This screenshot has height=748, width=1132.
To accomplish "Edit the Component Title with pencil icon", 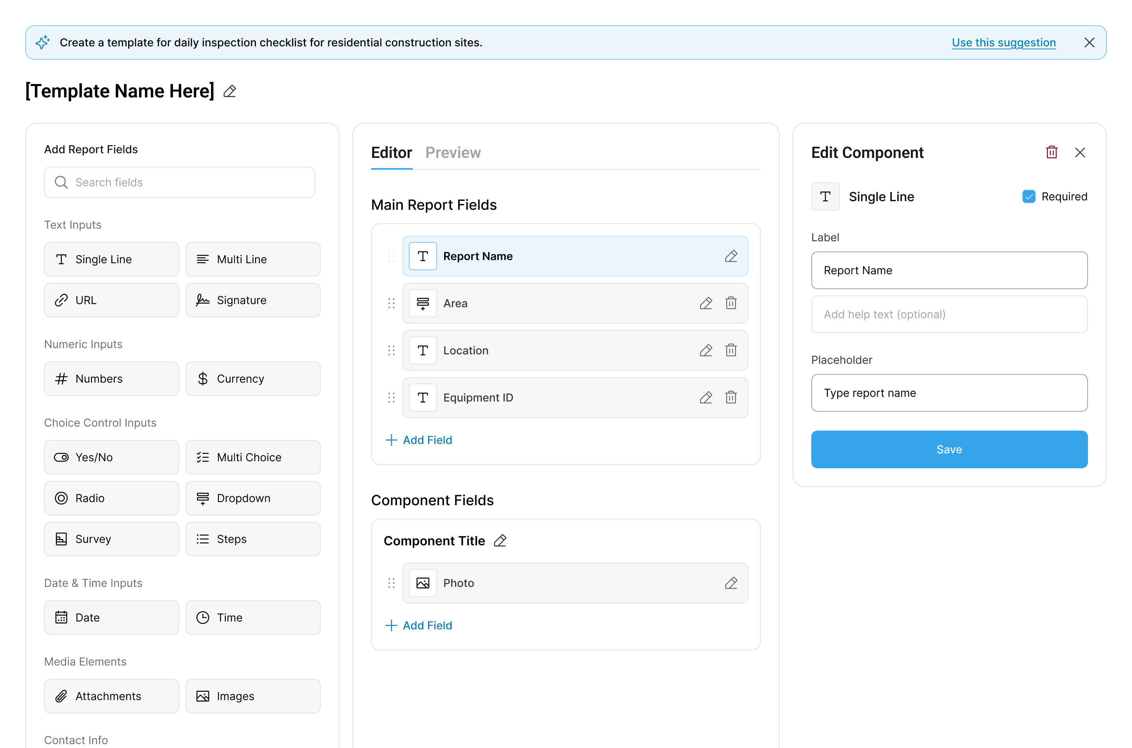I will 500,541.
